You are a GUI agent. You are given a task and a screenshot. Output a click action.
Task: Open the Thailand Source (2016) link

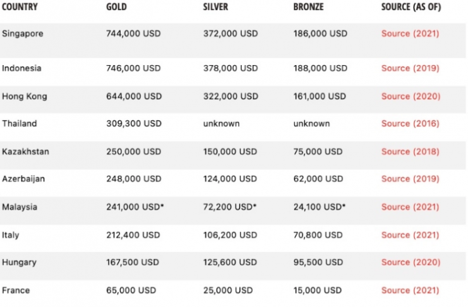410,123
